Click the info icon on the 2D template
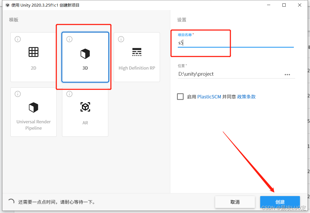 click(17, 39)
